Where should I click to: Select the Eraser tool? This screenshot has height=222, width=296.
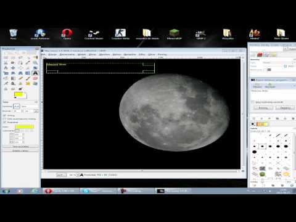coord(35,78)
